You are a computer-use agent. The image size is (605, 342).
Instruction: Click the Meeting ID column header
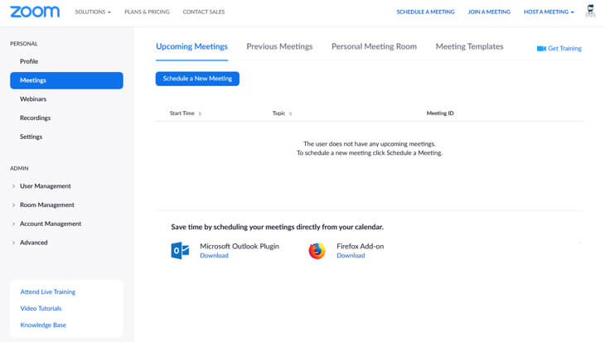(440, 113)
